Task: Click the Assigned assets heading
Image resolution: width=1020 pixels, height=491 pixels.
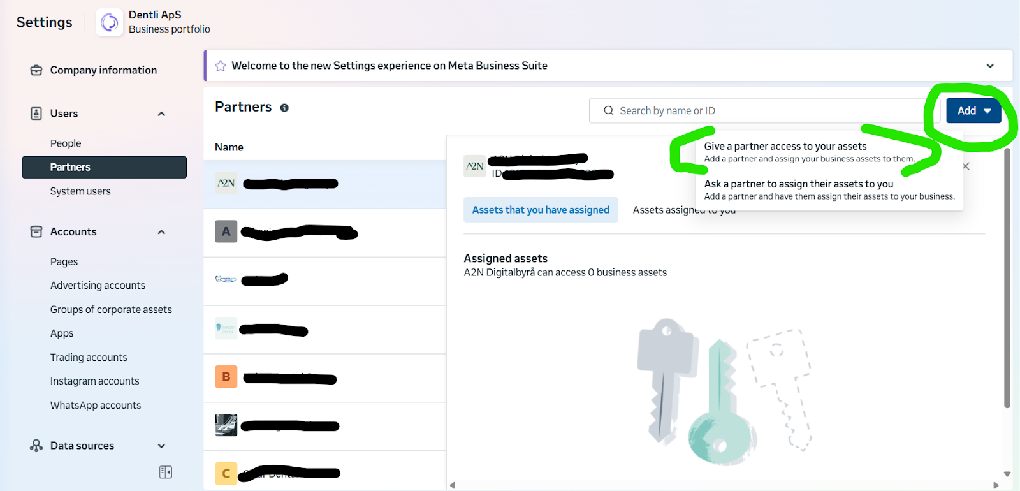Action: tap(506, 258)
